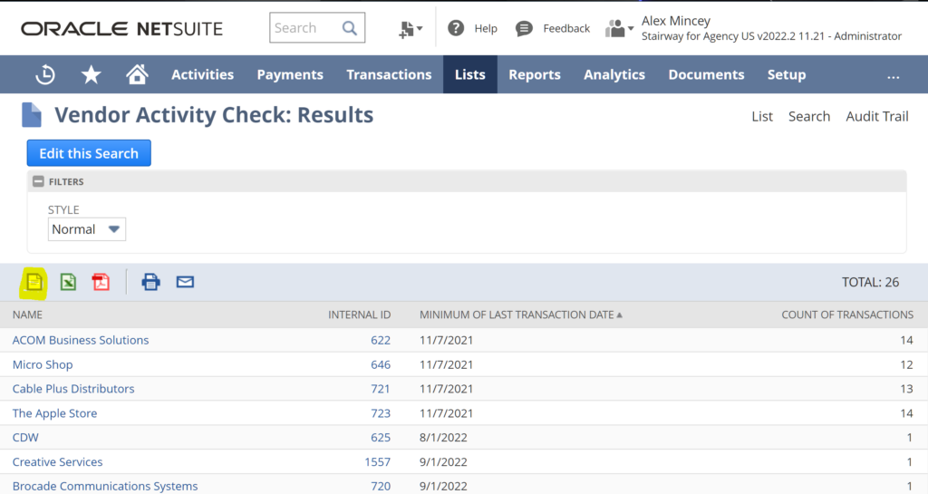The image size is (928, 494).
Task: Click internal ID 625
Action: click(381, 438)
